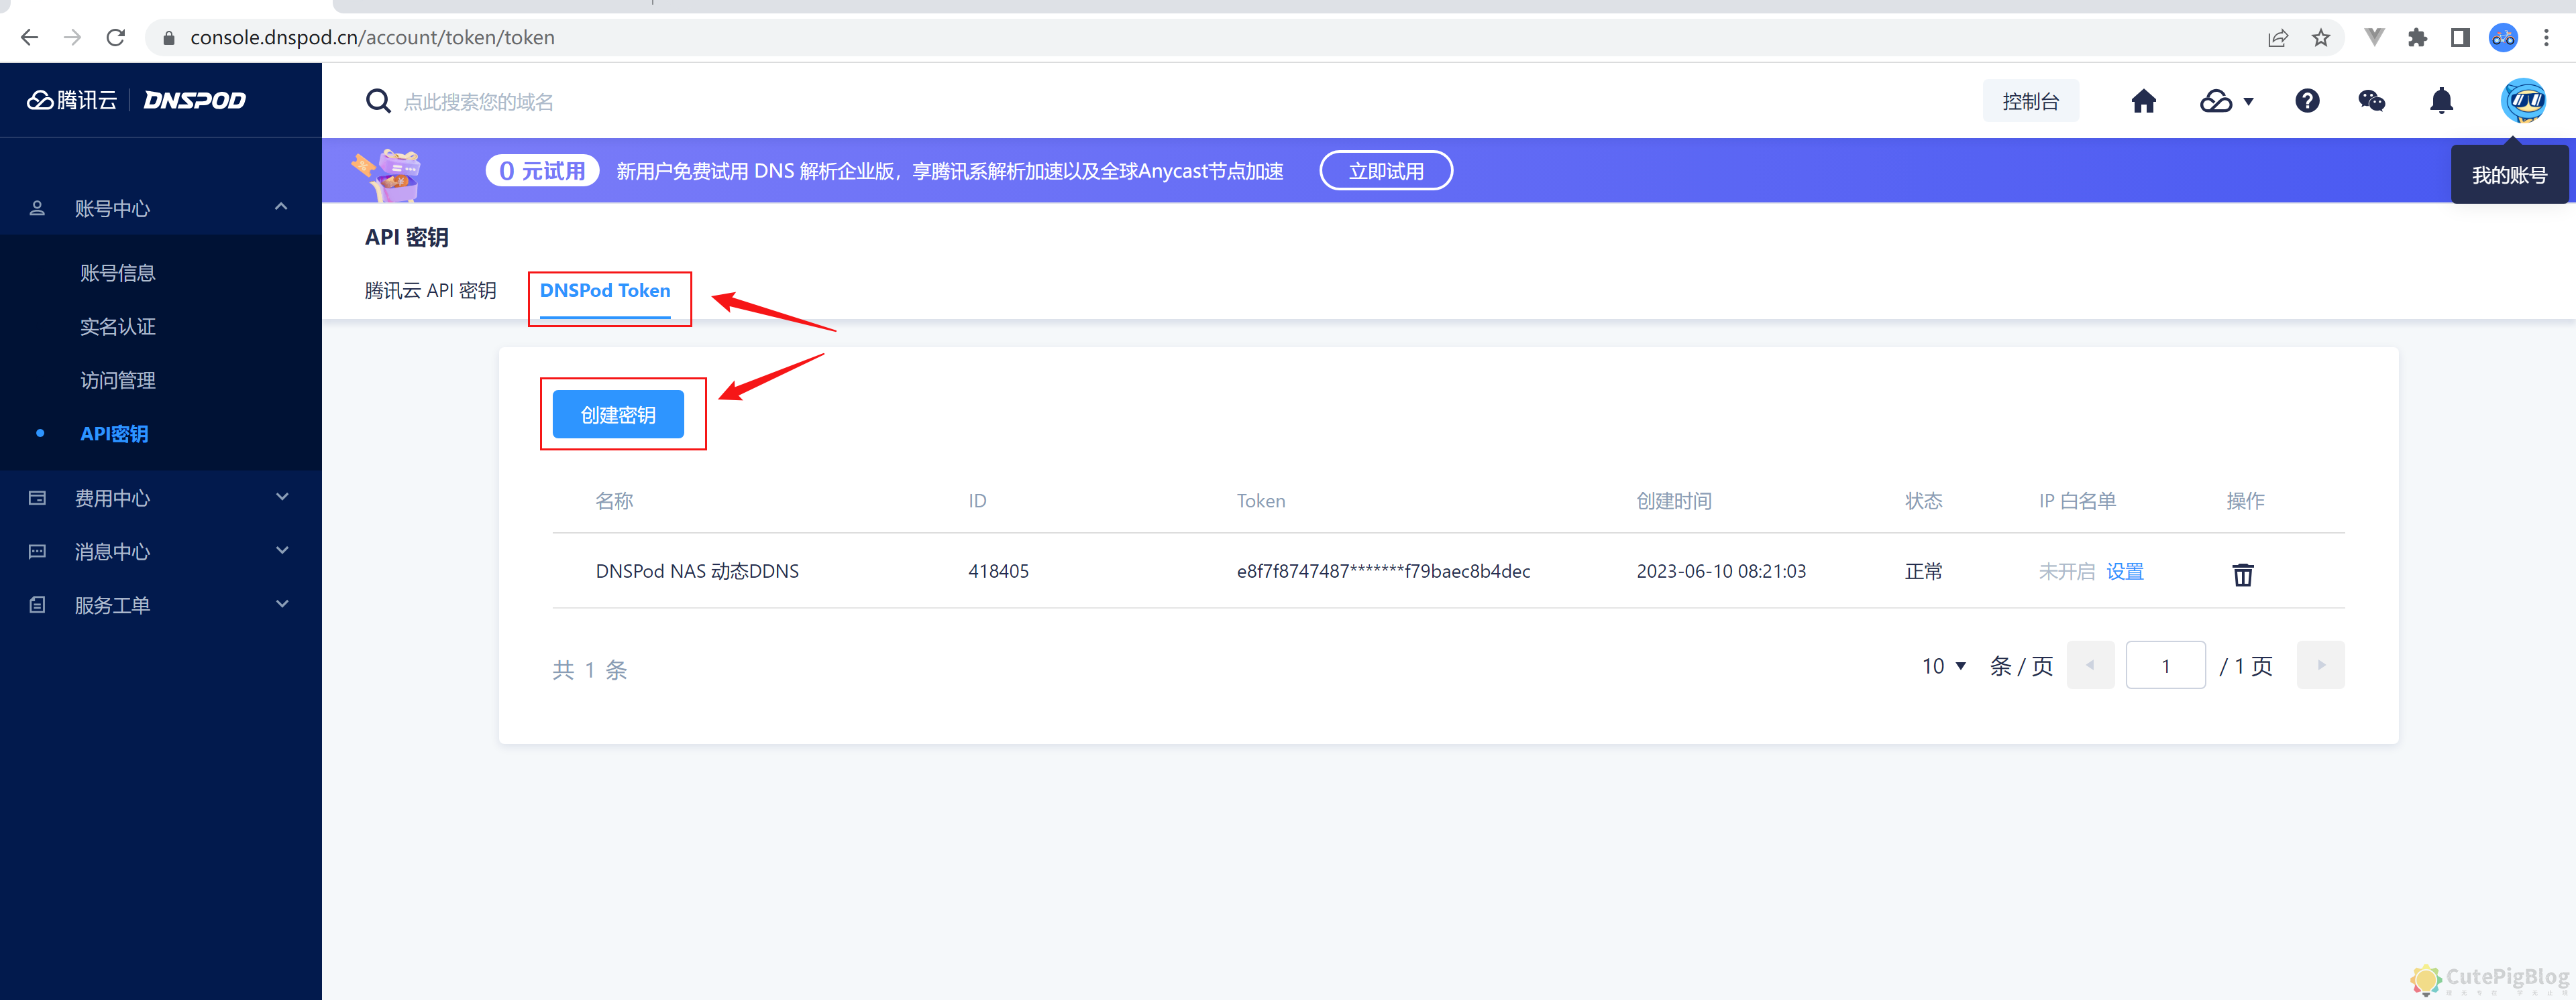
Task: Open the 腾讯云 API 密钥 tab
Action: [431, 291]
